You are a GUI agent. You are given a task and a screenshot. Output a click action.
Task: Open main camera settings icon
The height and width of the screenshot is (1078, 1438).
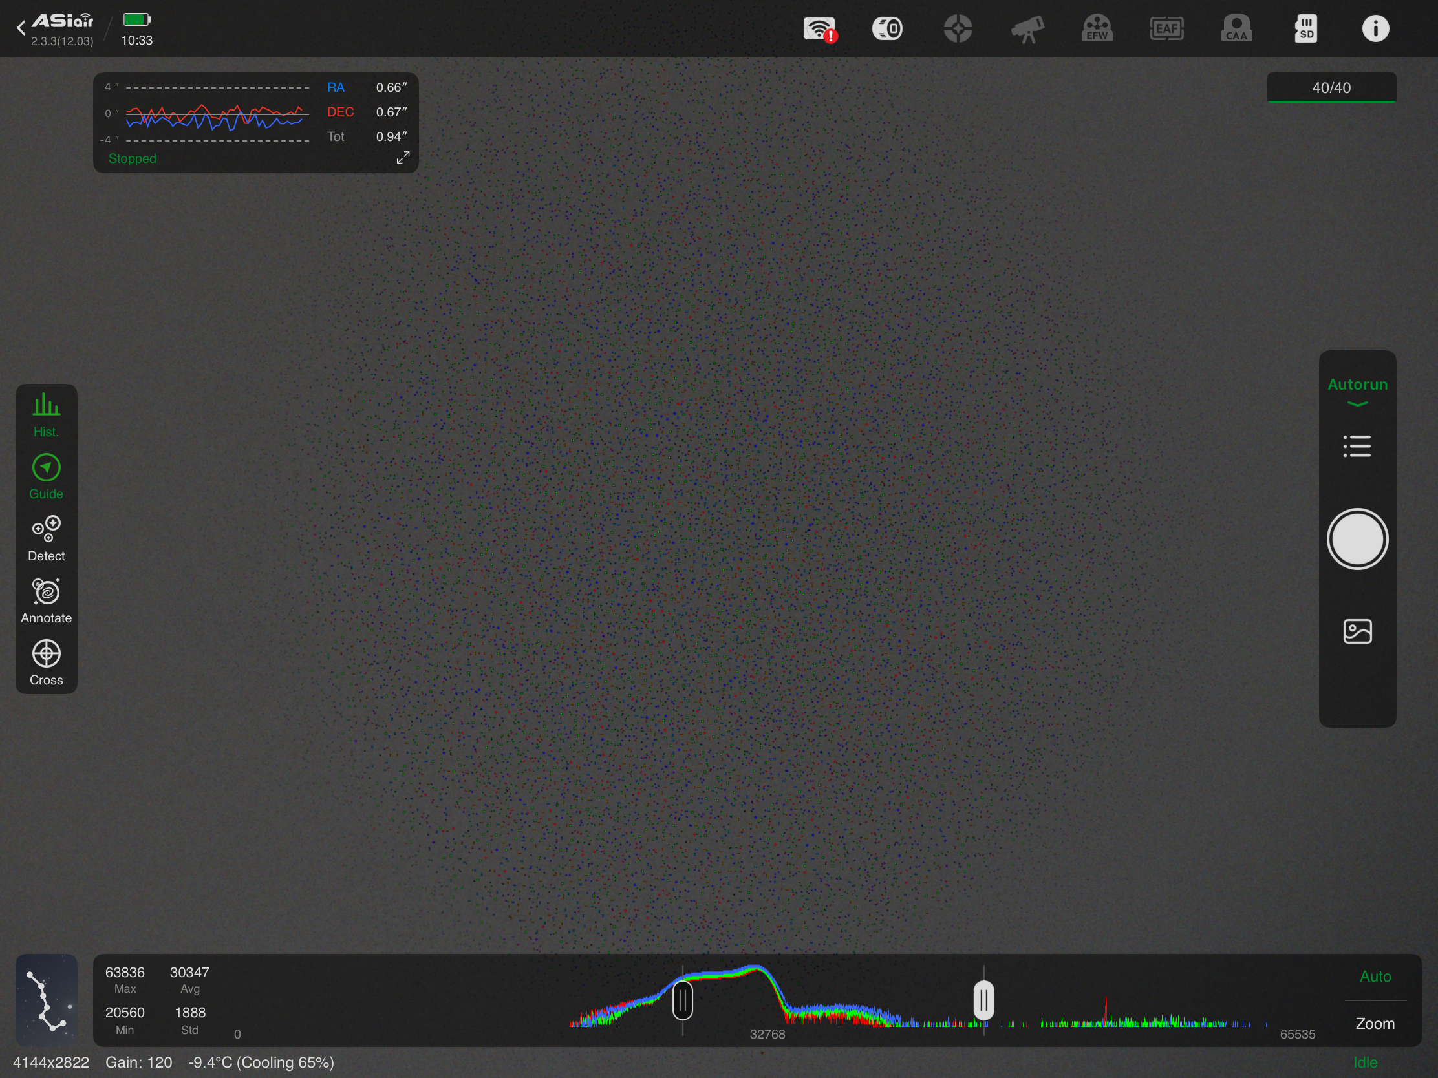tap(887, 28)
